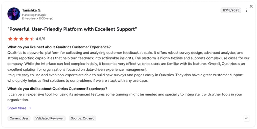The width and height of the screenshot is (257, 129).
Task: Select the Current User tag
Action: 19,118
